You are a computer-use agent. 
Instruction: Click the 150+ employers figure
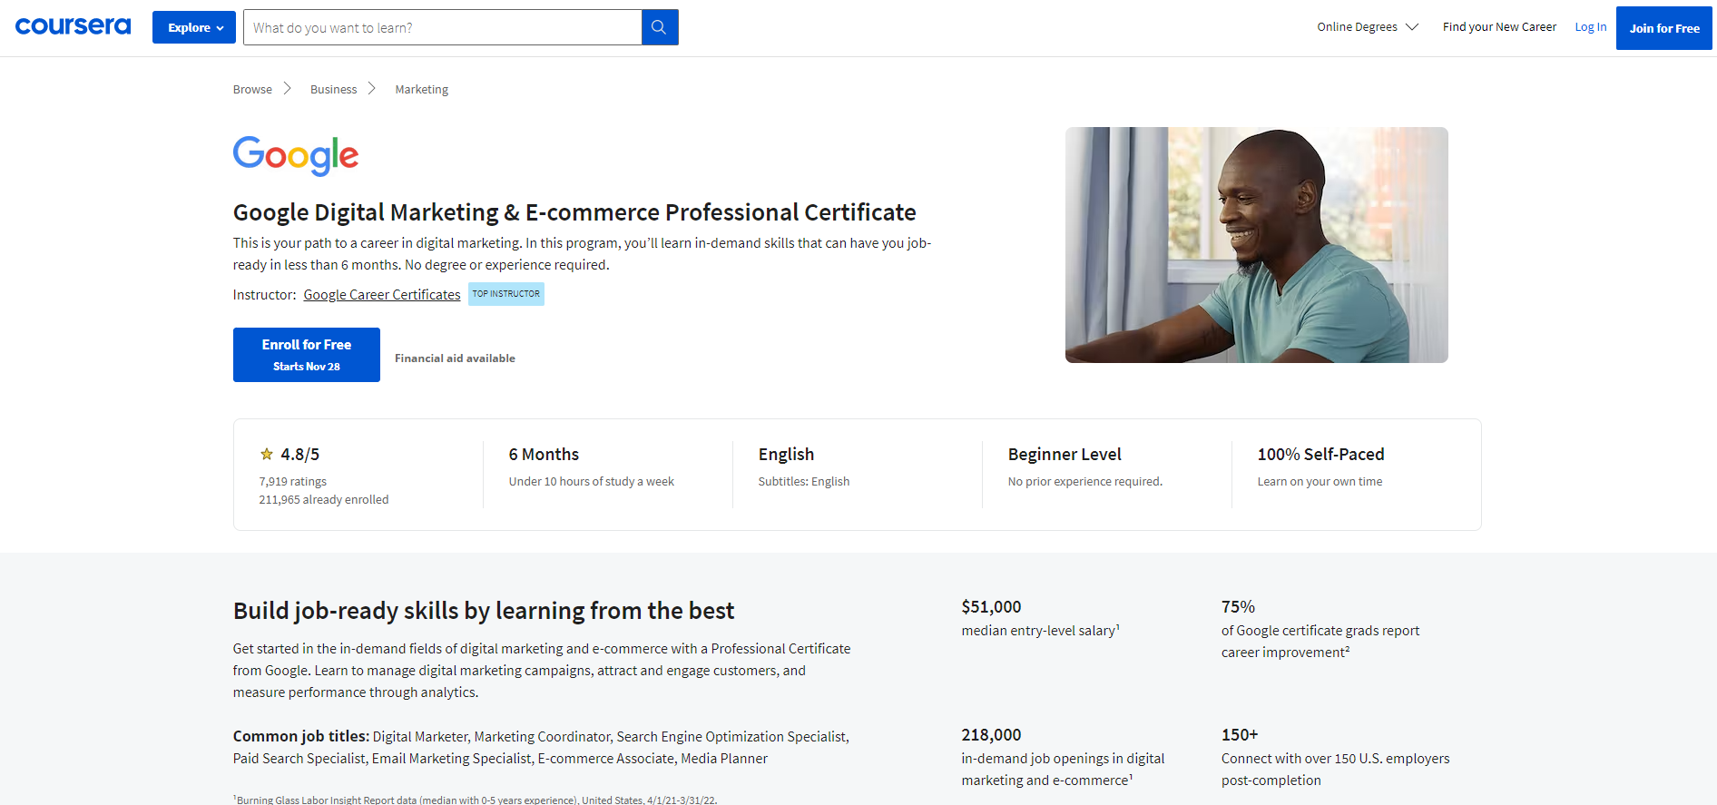tap(1240, 734)
